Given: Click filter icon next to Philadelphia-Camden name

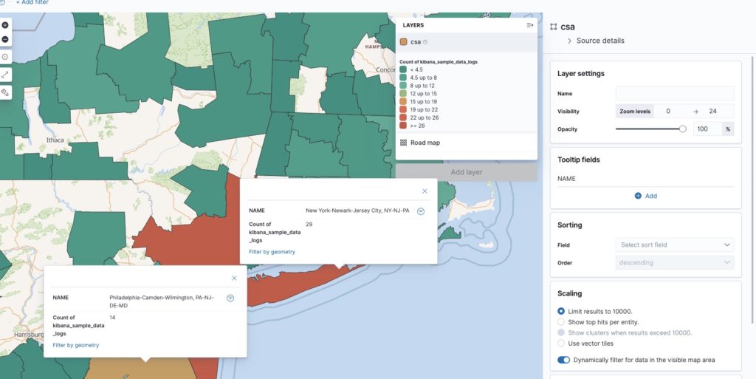Looking at the screenshot, I should tap(230, 298).
